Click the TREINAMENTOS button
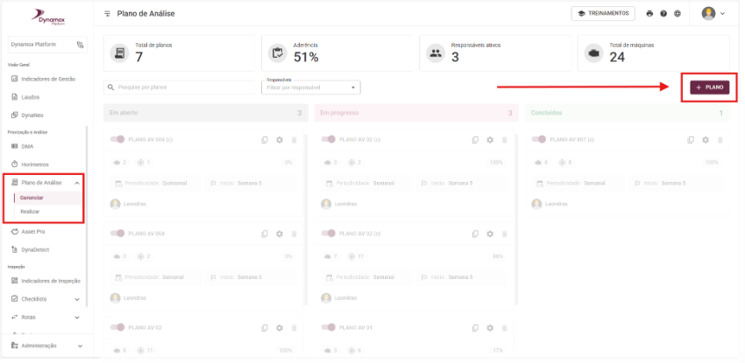Viewport: 745px width, 363px height. pyautogui.click(x=603, y=14)
